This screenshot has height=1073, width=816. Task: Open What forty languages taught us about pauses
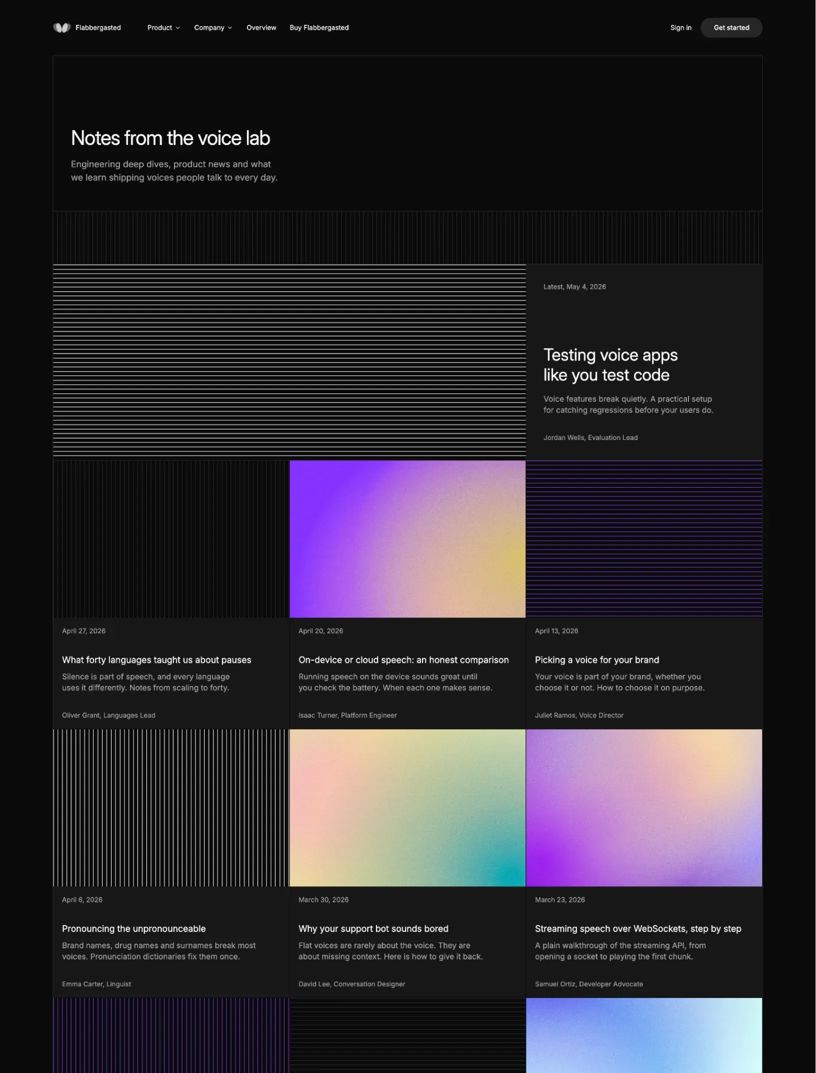[156, 660]
